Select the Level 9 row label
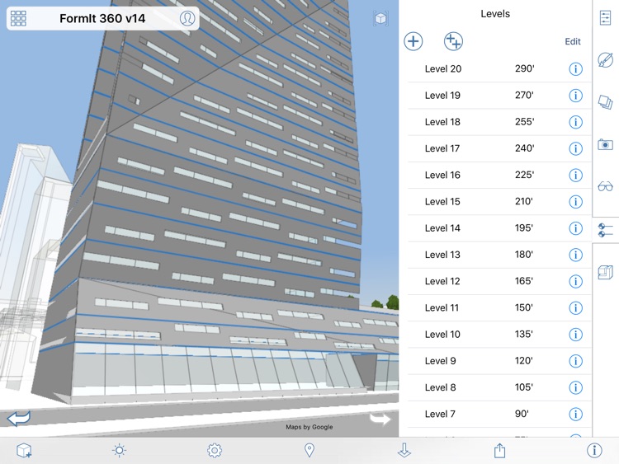This screenshot has width=619, height=464. tap(440, 361)
